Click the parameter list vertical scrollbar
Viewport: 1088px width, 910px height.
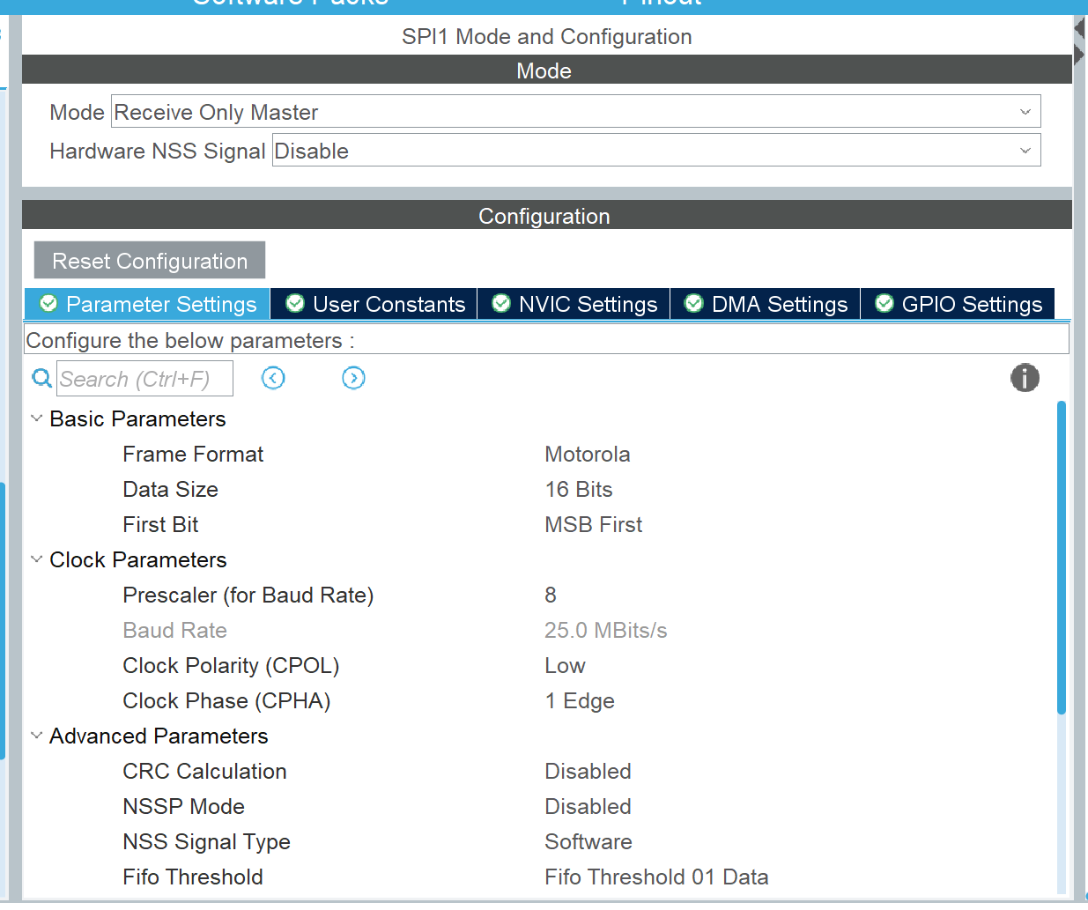[1062, 557]
